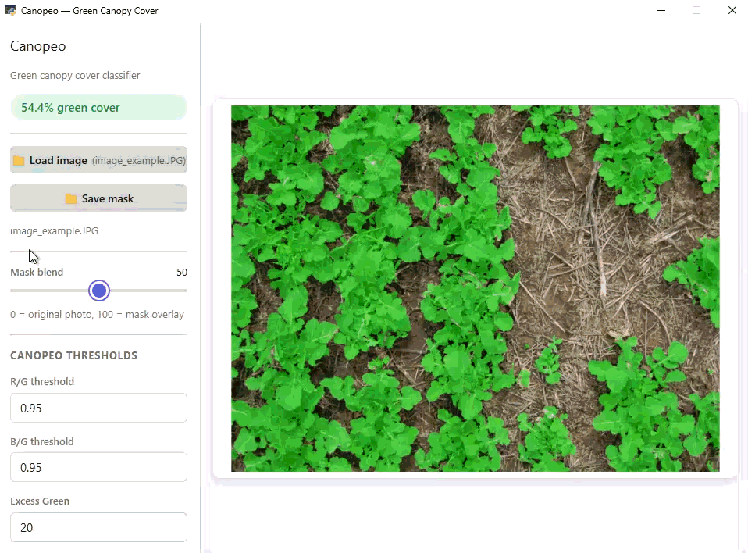
Task: Click the 54.4% green cover badge
Action: pos(98,107)
